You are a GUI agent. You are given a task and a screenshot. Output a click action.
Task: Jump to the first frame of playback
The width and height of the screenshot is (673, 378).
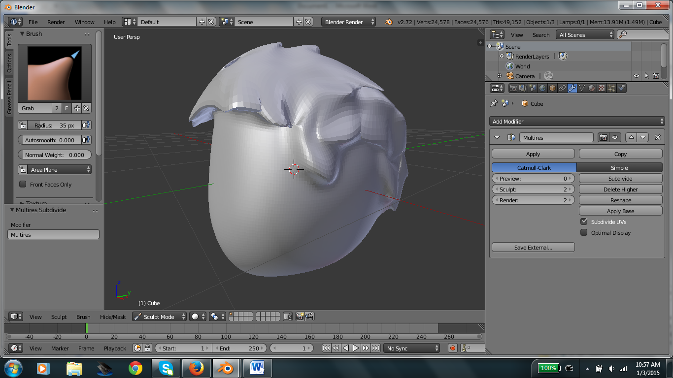click(x=326, y=348)
